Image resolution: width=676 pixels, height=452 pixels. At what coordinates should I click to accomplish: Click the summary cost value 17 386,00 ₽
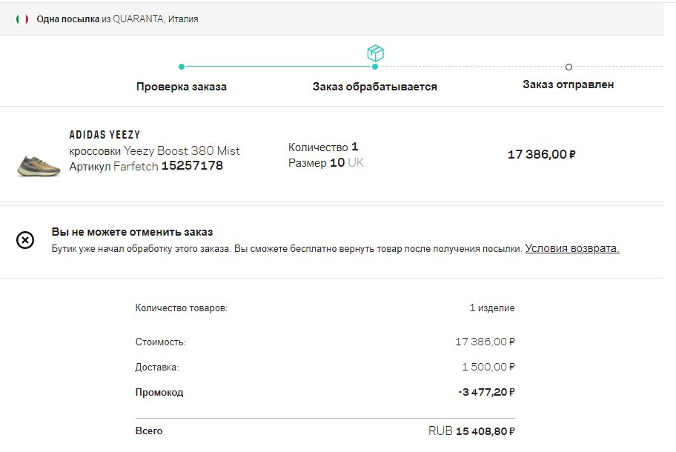tap(485, 342)
